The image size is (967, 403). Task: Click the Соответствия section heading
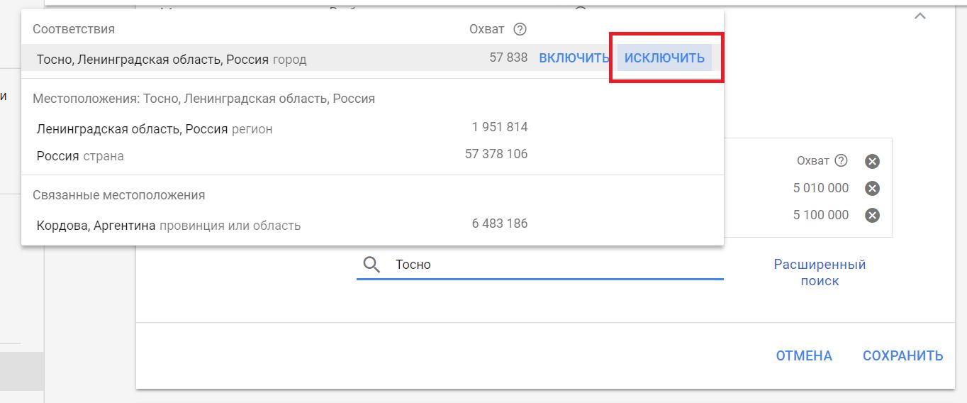(74, 29)
